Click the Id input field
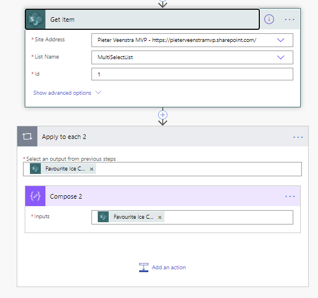 tap(192, 74)
